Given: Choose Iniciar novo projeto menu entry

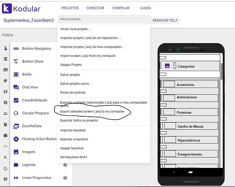Looking at the screenshot, I should click(104, 29).
